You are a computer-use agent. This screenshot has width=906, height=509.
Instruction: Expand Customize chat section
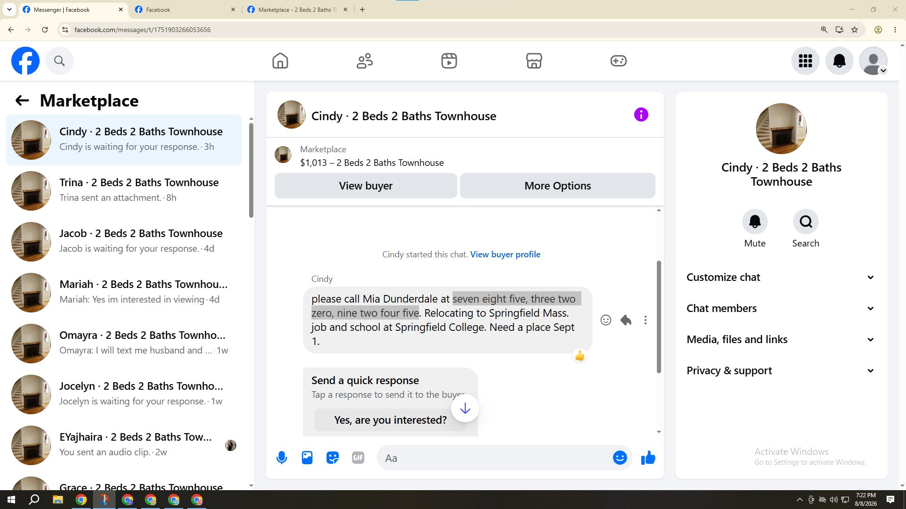781,277
